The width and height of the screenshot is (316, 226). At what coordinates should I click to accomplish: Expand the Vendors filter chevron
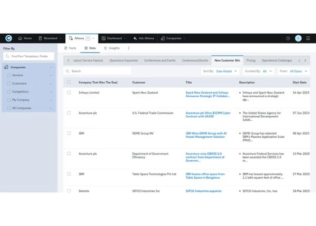pos(51,76)
